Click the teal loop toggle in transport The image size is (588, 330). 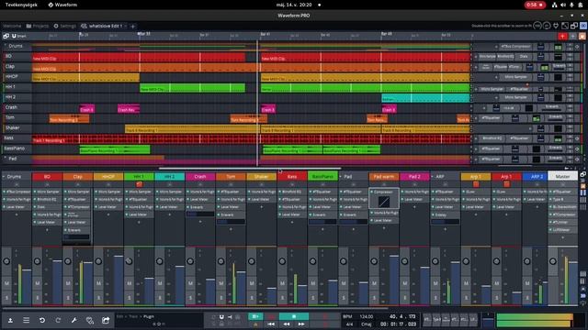(255, 316)
